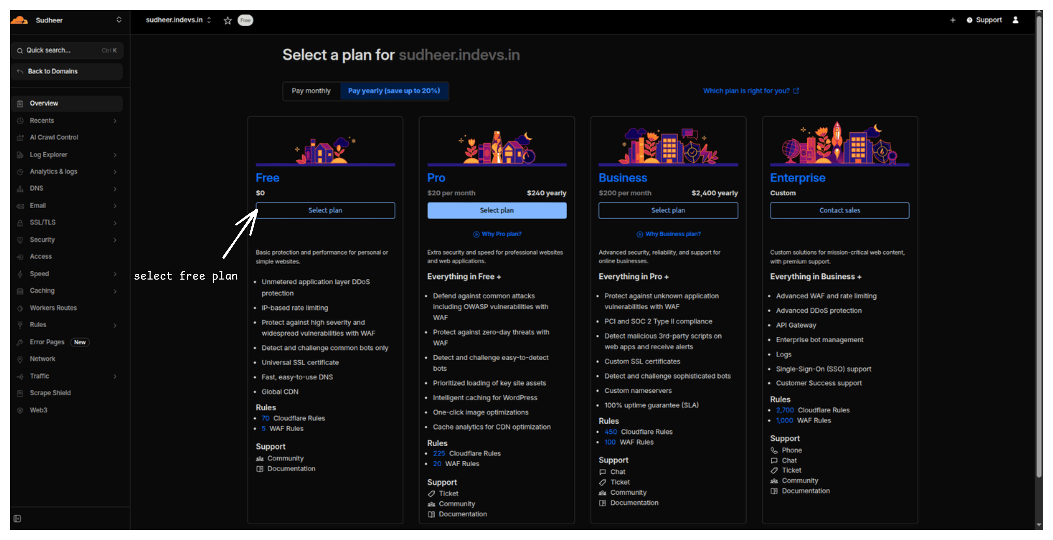Select plan under the Business tier
Image resolution: width=1053 pixels, height=540 pixels.
tap(668, 210)
